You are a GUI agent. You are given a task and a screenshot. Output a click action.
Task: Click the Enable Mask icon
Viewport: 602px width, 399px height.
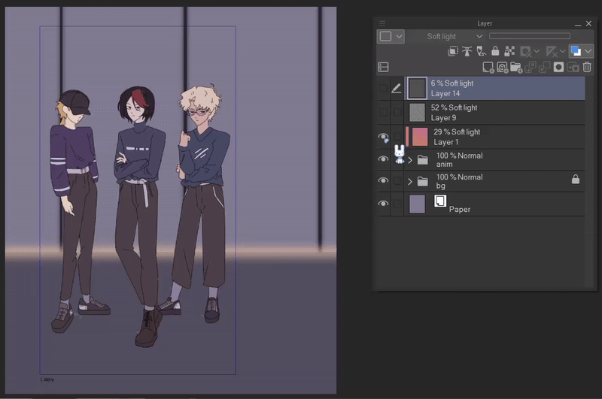(525, 51)
